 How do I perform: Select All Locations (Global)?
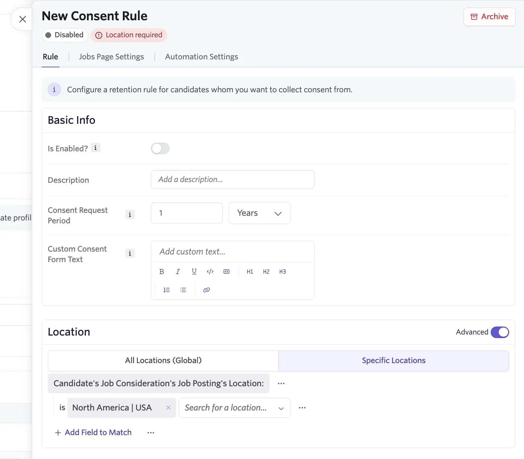(x=163, y=361)
